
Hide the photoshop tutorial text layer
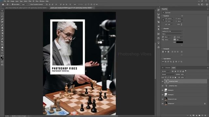[163, 82]
